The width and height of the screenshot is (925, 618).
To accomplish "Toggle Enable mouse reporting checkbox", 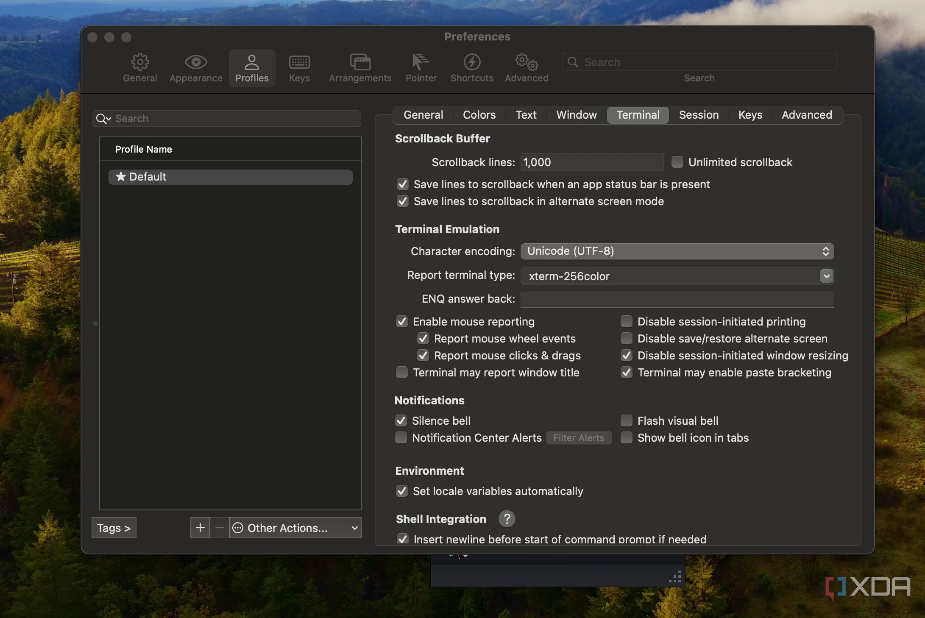I will coord(401,321).
